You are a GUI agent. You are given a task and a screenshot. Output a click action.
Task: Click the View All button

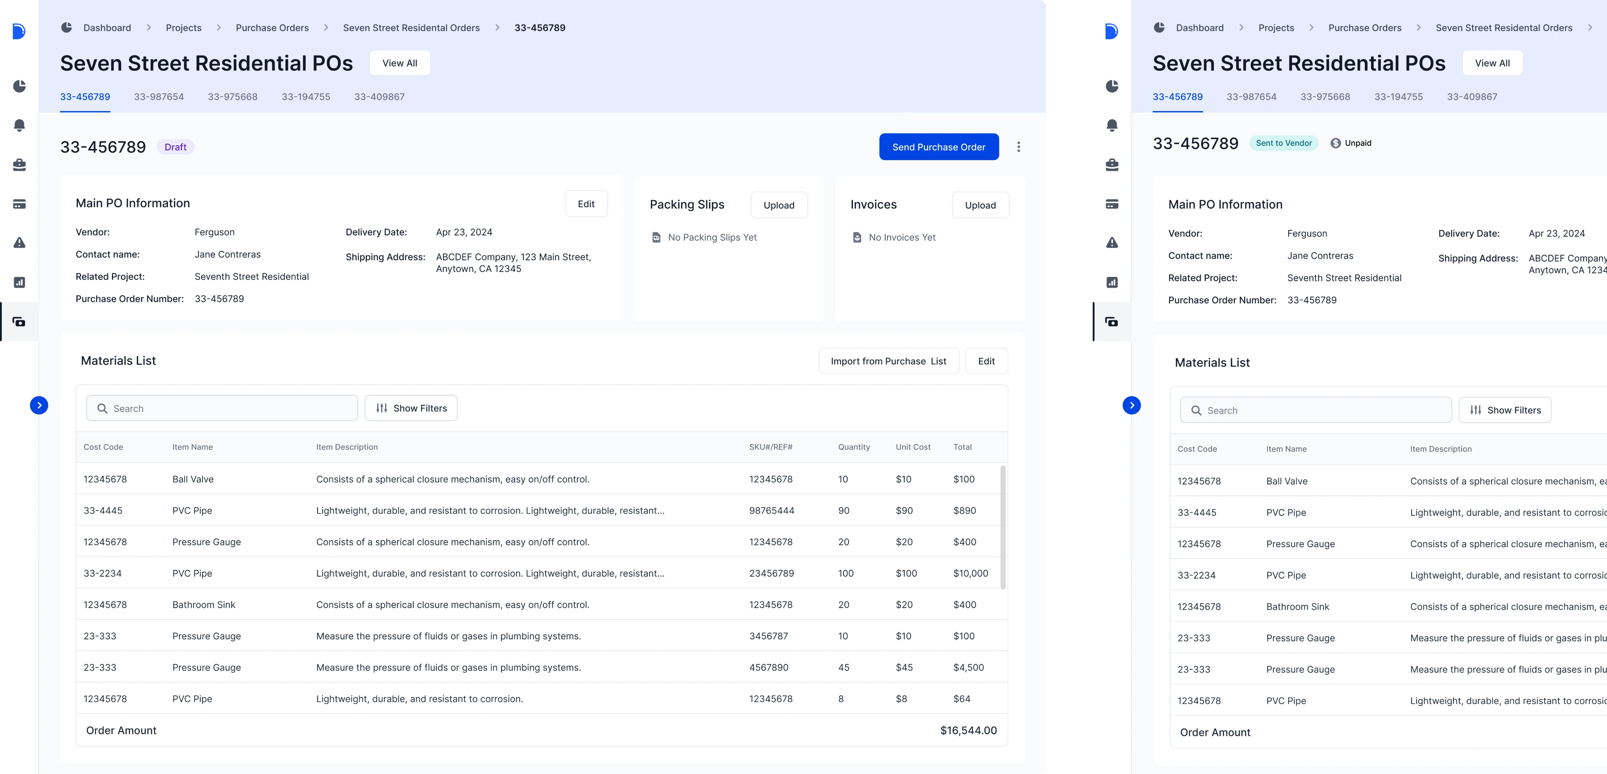[x=399, y=63]
